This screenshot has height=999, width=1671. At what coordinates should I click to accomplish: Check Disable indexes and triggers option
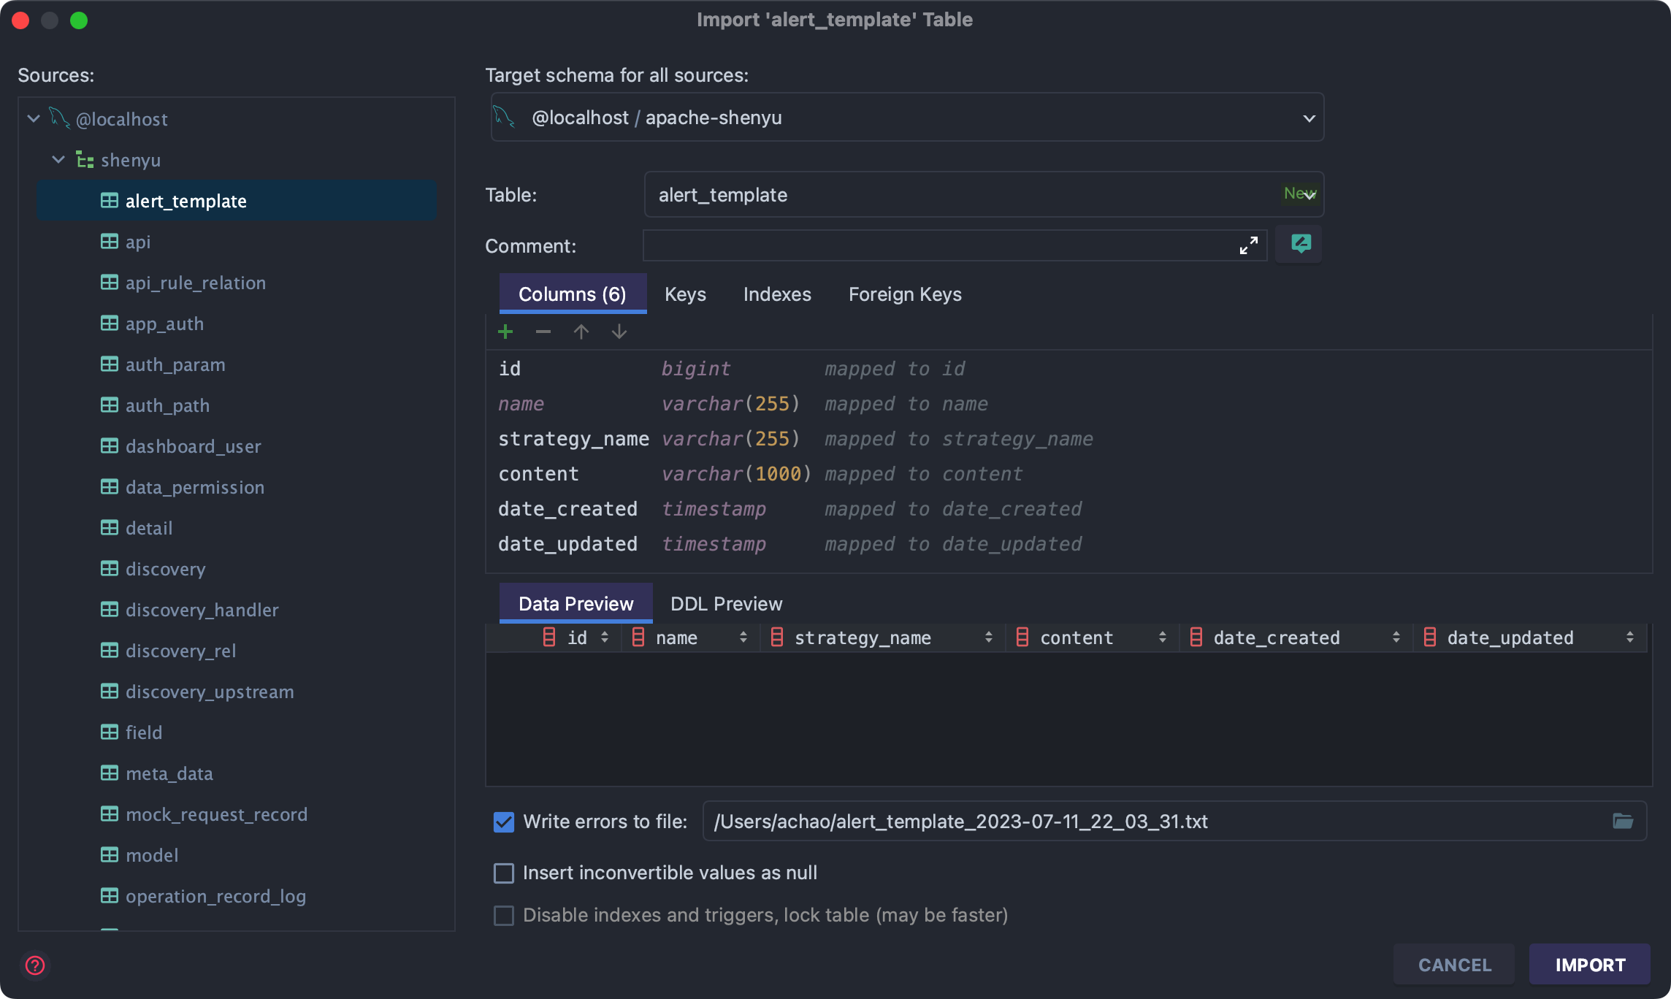[504, 916]
